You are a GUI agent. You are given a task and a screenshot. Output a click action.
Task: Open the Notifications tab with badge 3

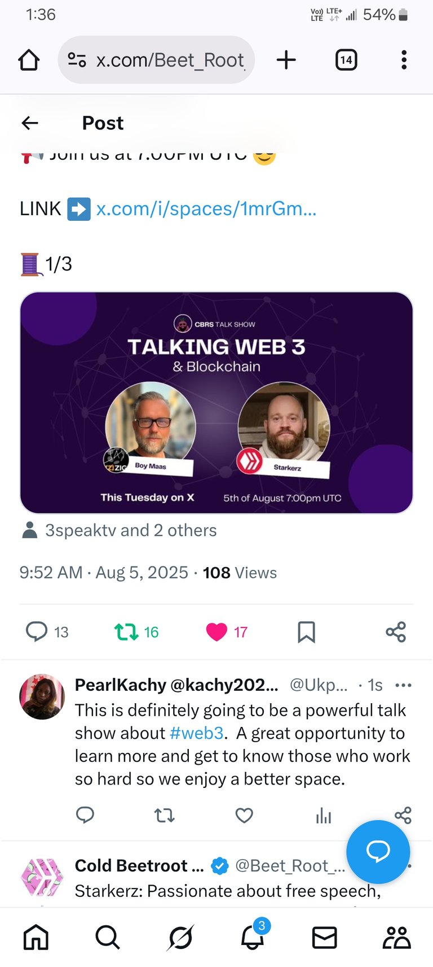pyautogui.click(x=253, y=936)
